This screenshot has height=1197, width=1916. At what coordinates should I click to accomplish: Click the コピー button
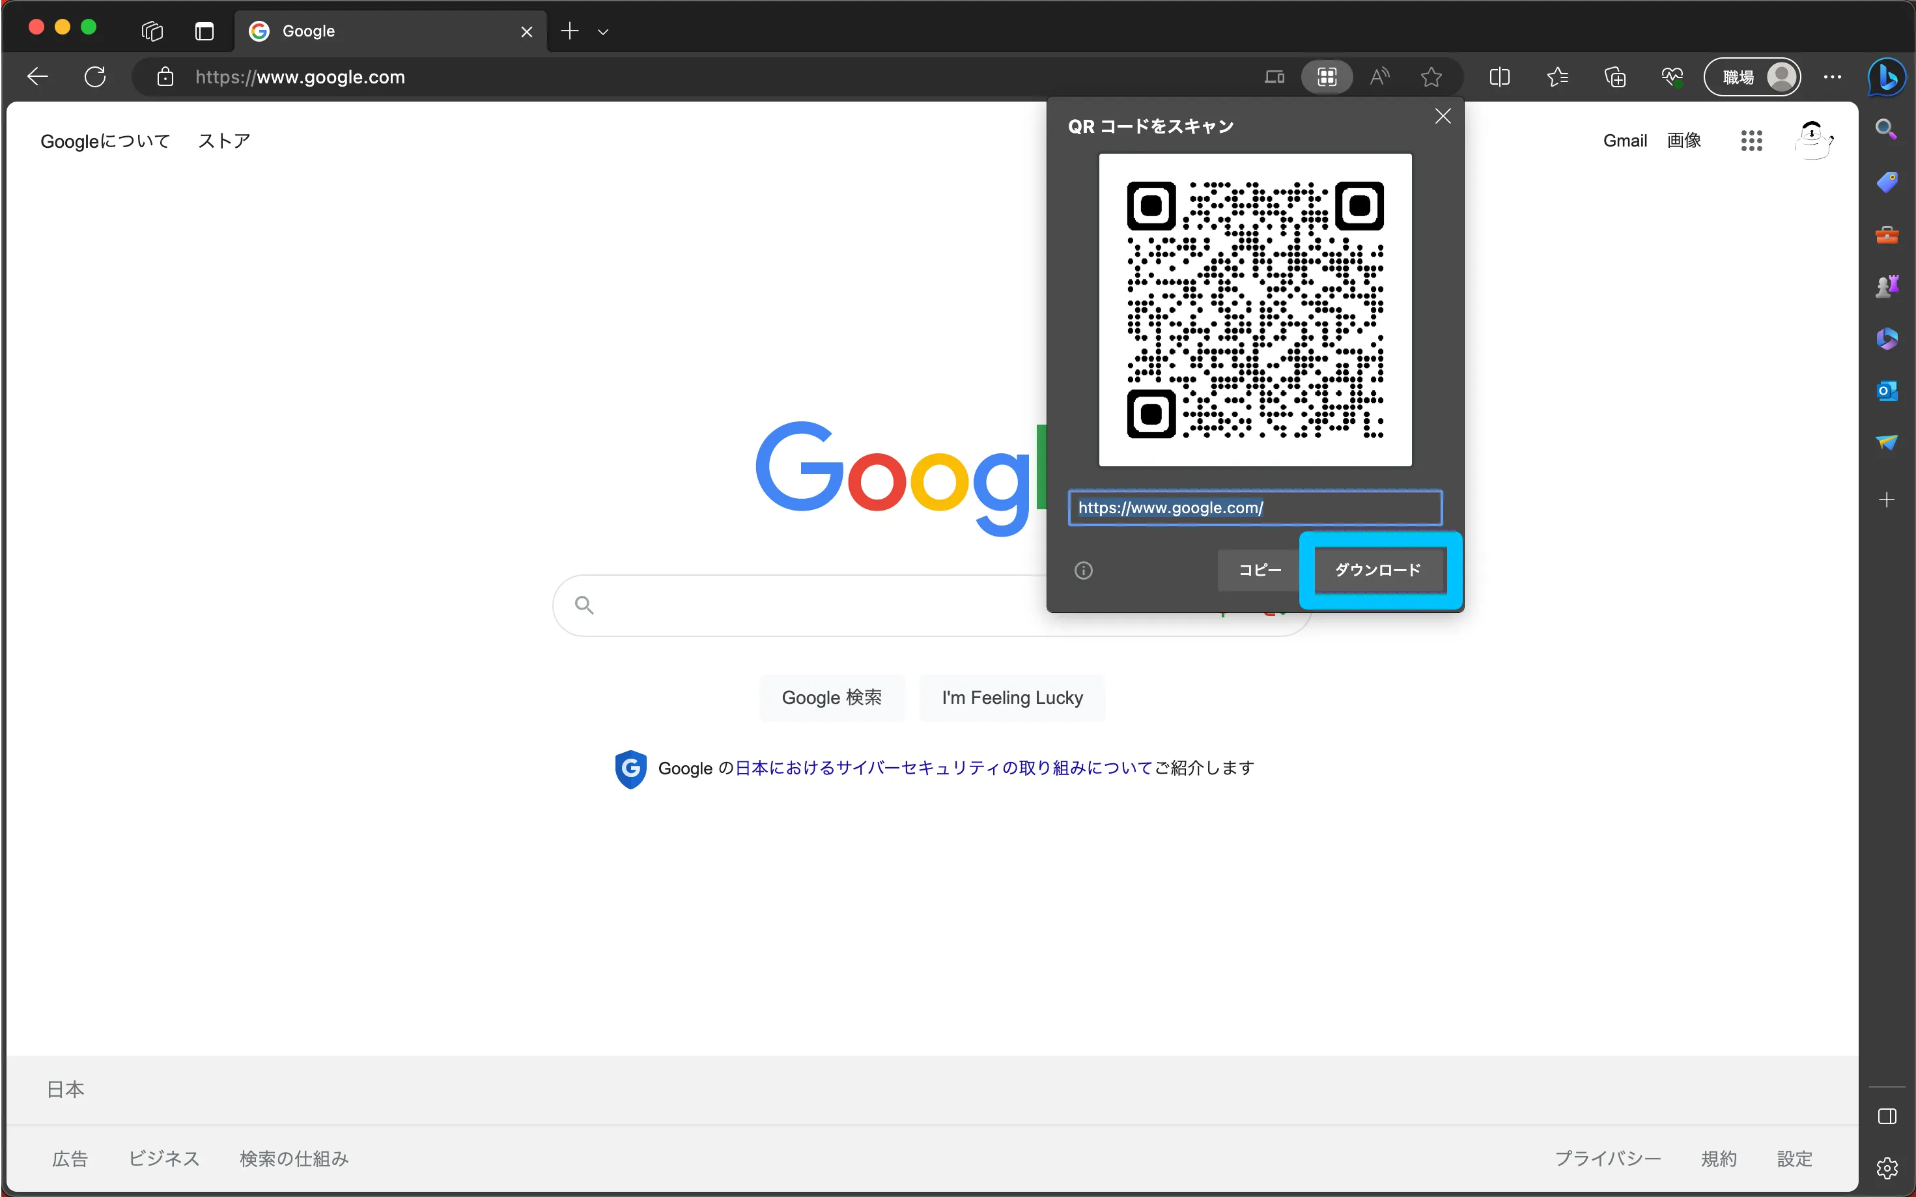click(1259, 570)
